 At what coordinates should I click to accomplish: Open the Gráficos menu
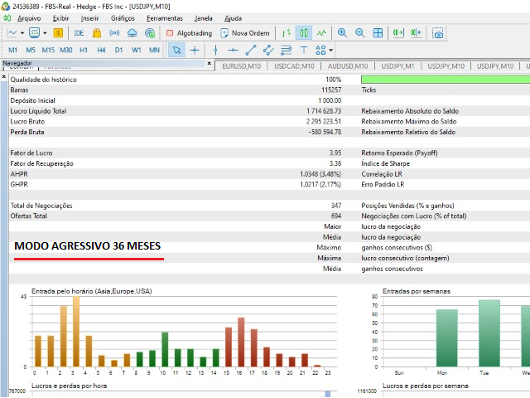[123, 17]
